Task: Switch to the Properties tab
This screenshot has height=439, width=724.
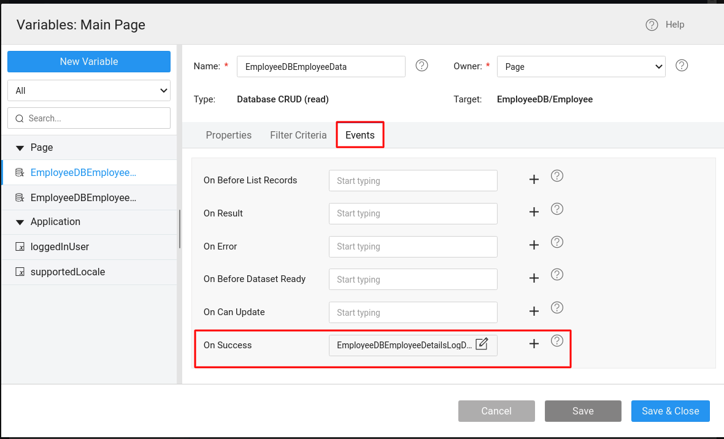Action: click(x=228, y=135)
